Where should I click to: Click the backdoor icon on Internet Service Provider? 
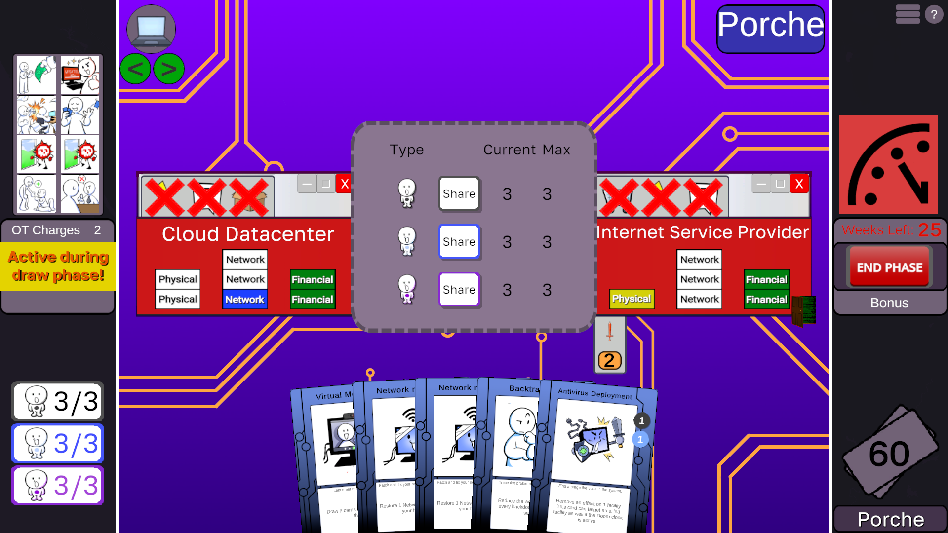(x=803, y=311)
